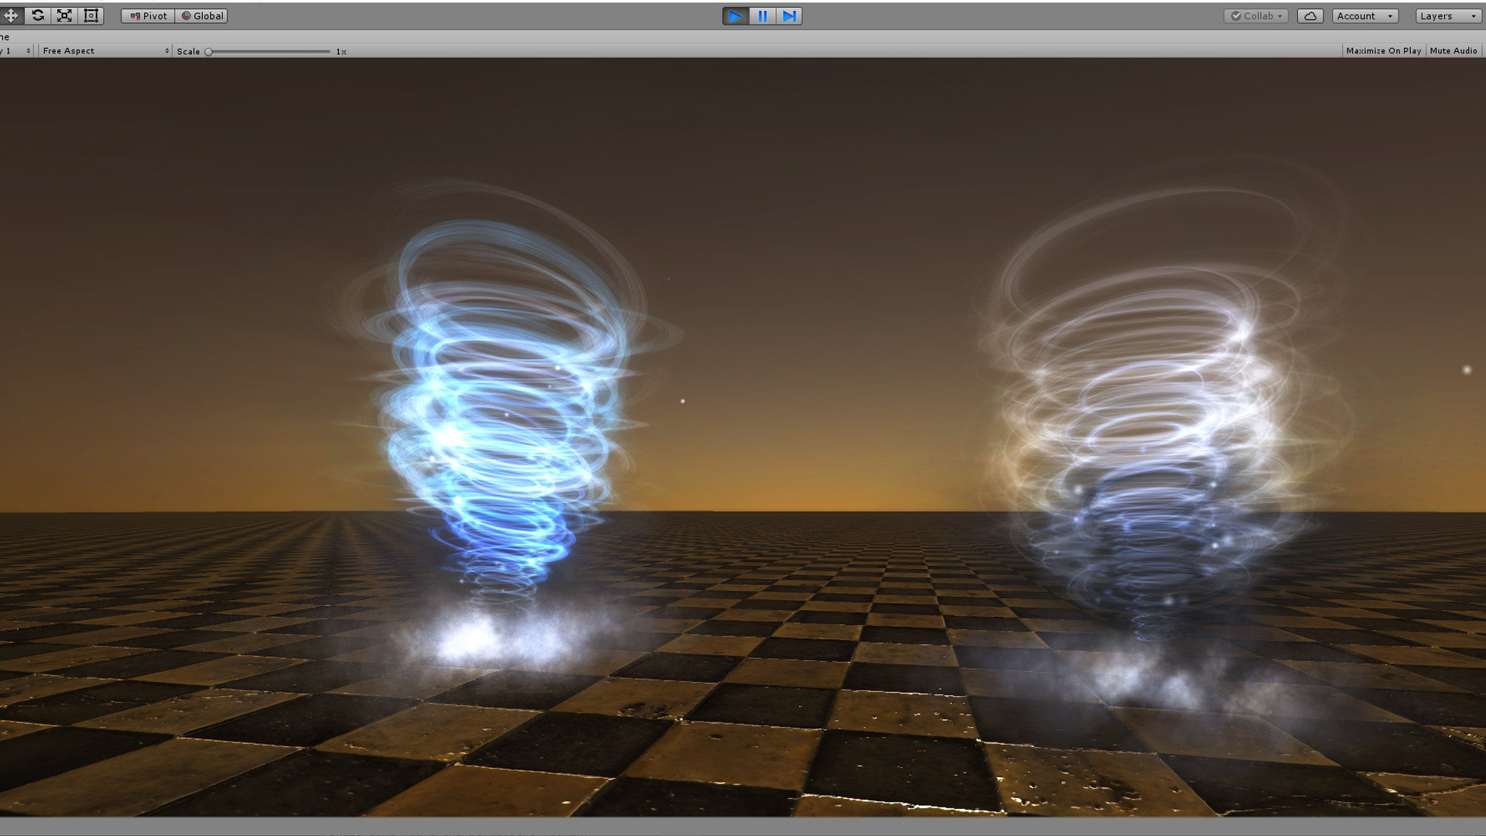Select the Rect Transform tool
1486x836 pixels.
coord(91,15)
